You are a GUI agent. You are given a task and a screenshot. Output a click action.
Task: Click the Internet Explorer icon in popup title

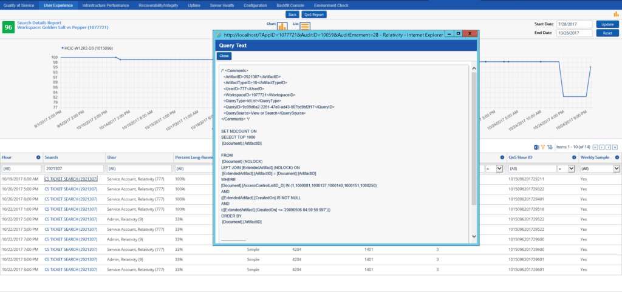click(219, 35)
